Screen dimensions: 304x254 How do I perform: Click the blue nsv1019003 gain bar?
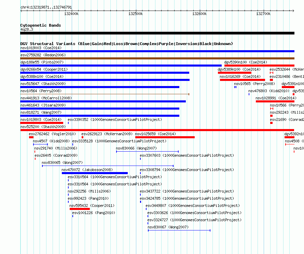157,51
